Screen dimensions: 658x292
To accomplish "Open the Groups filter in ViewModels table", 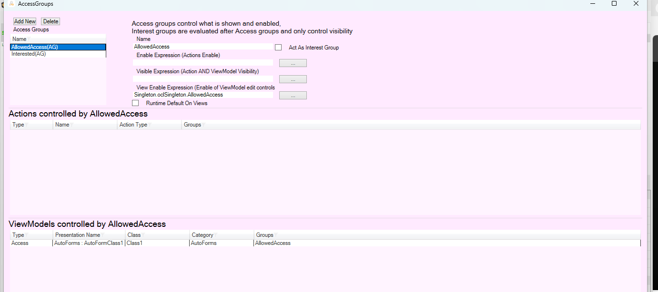I will tap(275, 235).
